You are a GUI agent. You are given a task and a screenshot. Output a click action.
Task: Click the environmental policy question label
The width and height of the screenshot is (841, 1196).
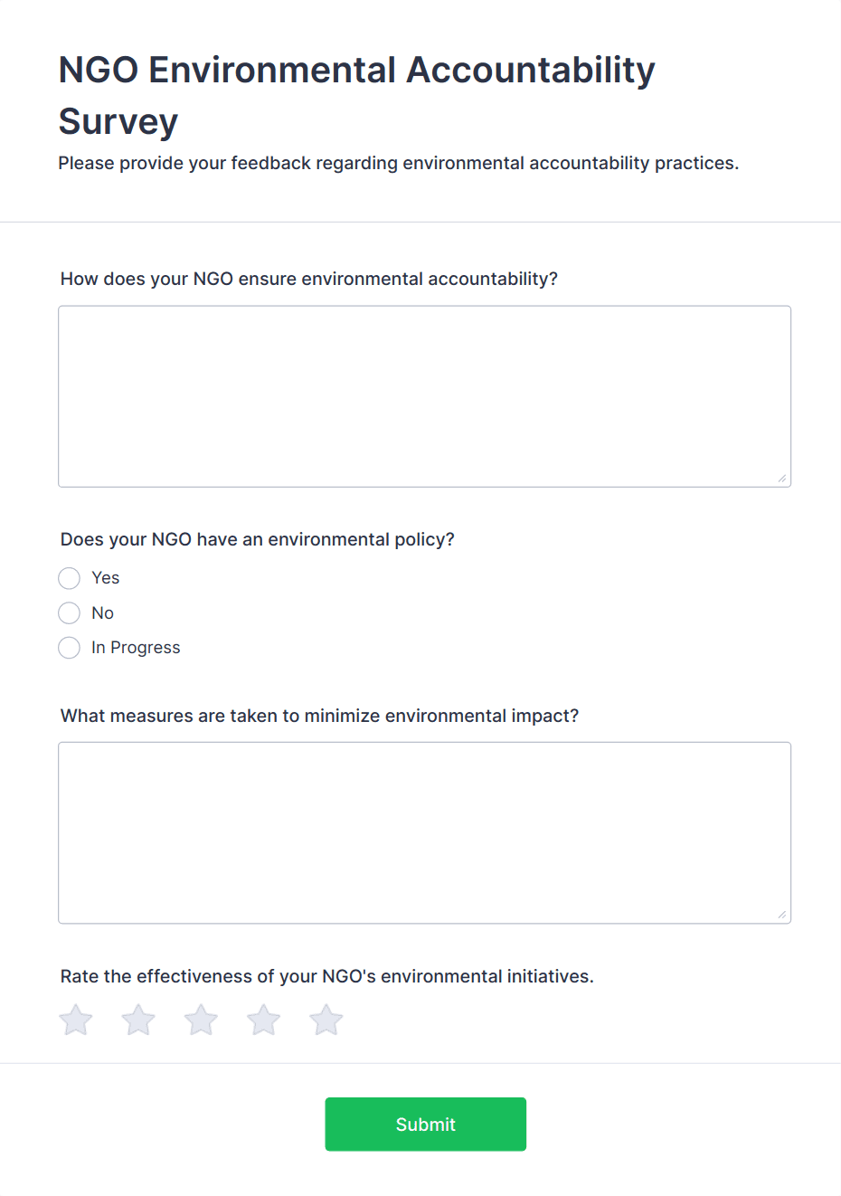(x=257, y=539)
